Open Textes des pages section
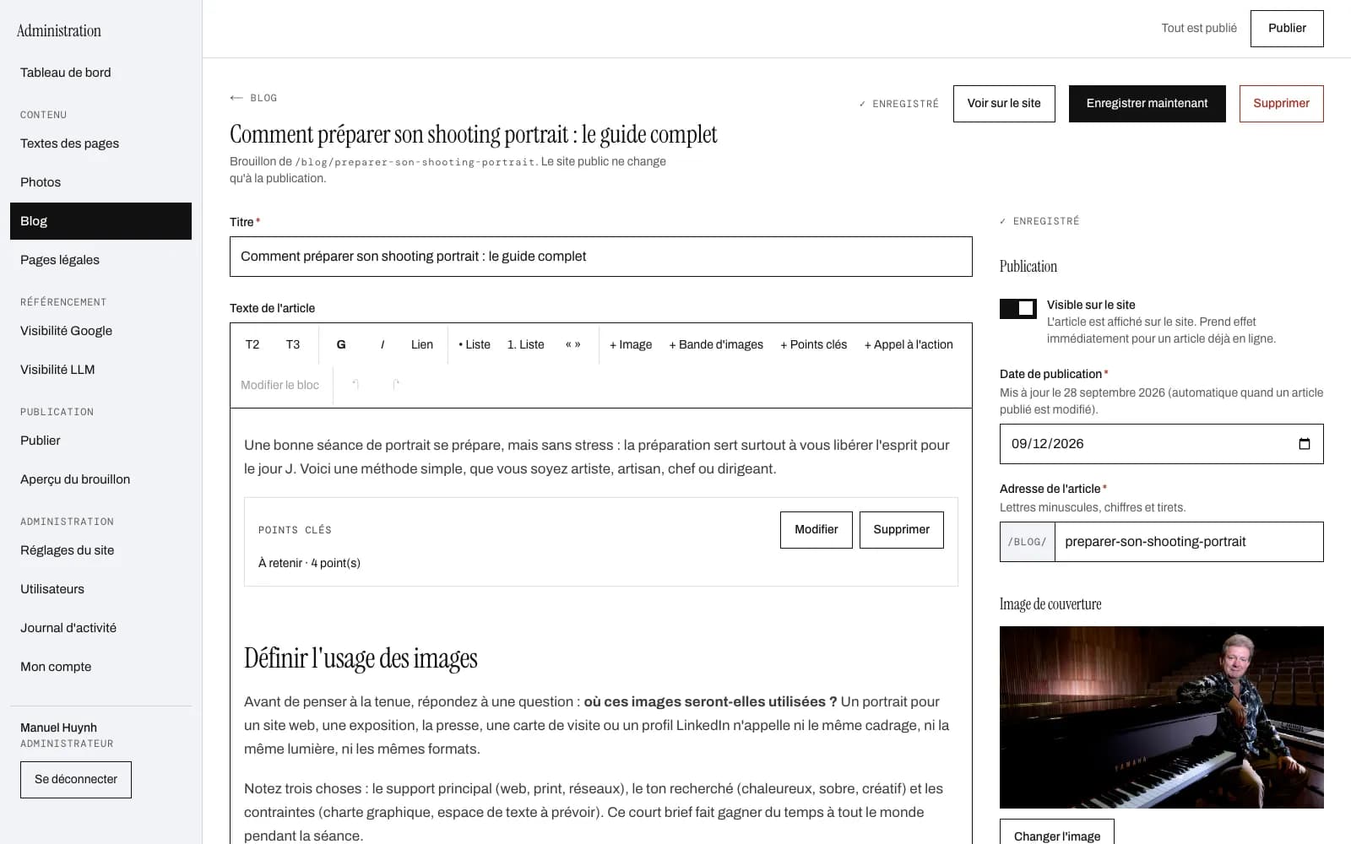This screenshot has width=1351, height=844. [x=100, y=143]
